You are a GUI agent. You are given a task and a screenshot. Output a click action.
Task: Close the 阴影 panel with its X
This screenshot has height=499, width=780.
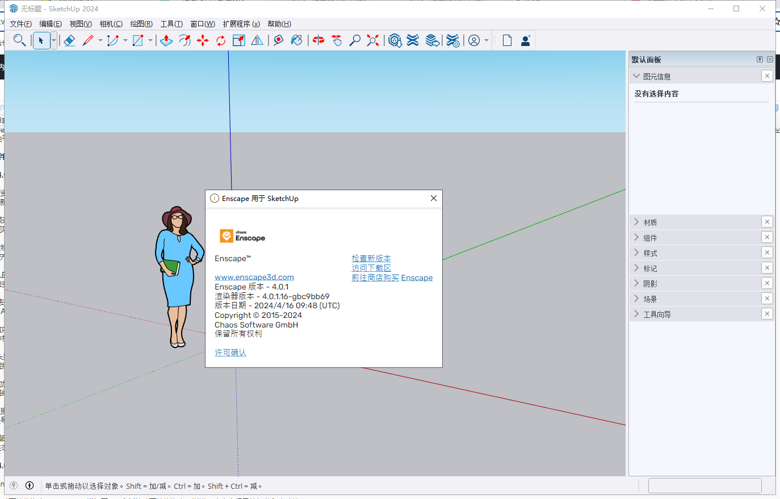pos(767,283)
